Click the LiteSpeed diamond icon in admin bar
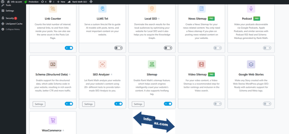This screenshot has height=134, width=289. (x=91, y=2)
